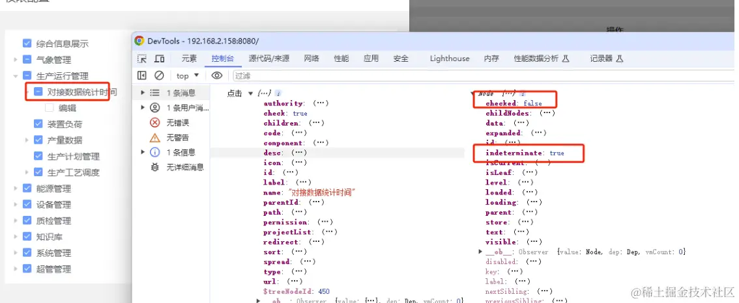Screen dimensions: 739x303
Task: Toggle the 生产运行管理 checkbox
Action: coord(27,75)
